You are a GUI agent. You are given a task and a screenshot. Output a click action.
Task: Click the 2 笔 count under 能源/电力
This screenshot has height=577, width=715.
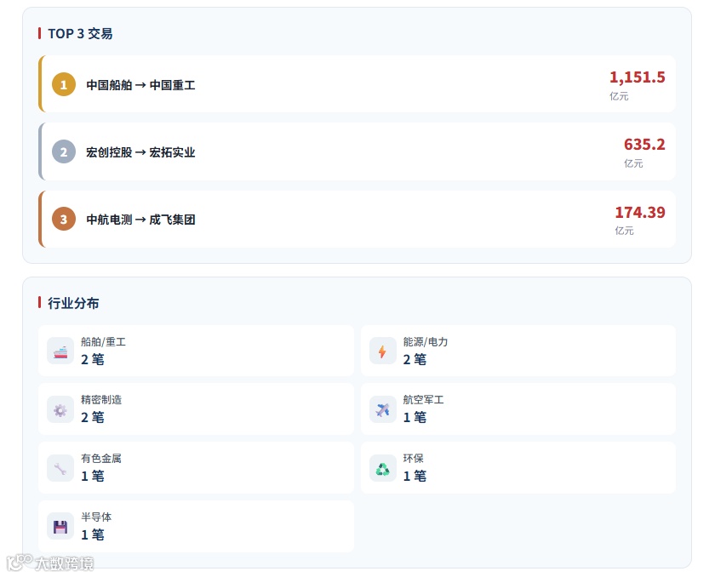pos(415,360)
